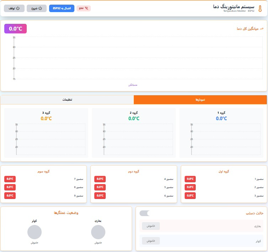Switch to the تنظیمات tab
268x252 pixels.
tap(67, 100)
